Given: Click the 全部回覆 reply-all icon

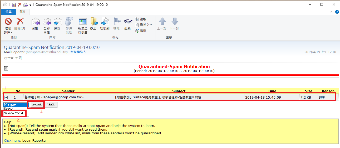Looking at the screenshot, I should [x=47, y=22].
